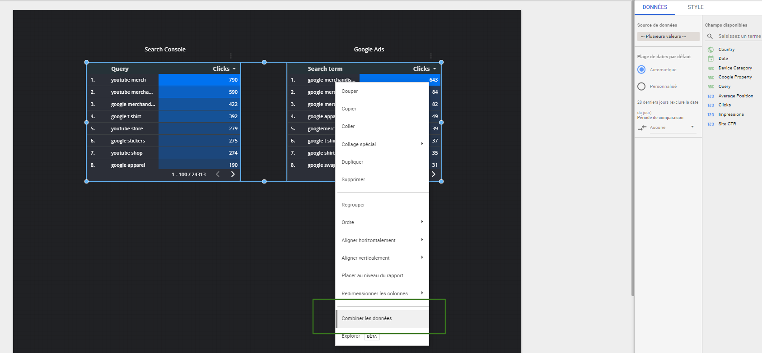762x353 pixels.
Task: Click the Google Ads title text
Action: coord(369,50)
